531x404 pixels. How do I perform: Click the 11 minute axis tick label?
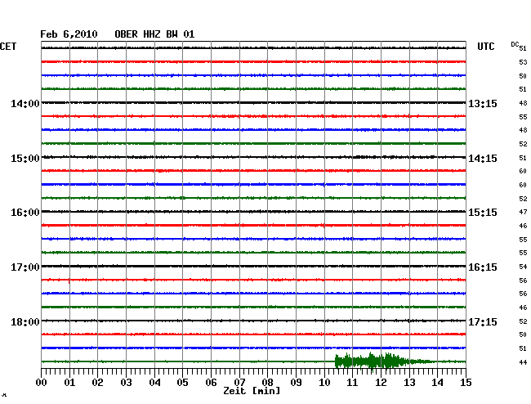click(352, 382)
